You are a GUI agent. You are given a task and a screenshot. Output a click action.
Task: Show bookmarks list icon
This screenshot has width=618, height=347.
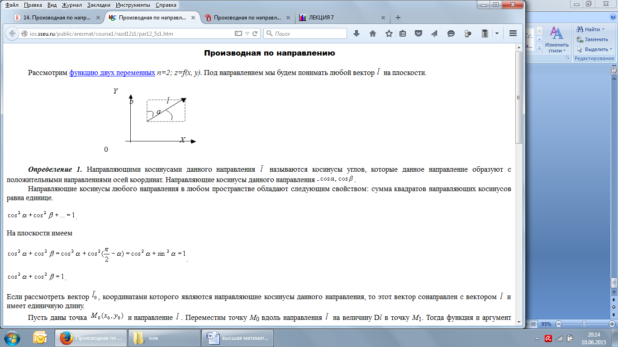(403, 33)
